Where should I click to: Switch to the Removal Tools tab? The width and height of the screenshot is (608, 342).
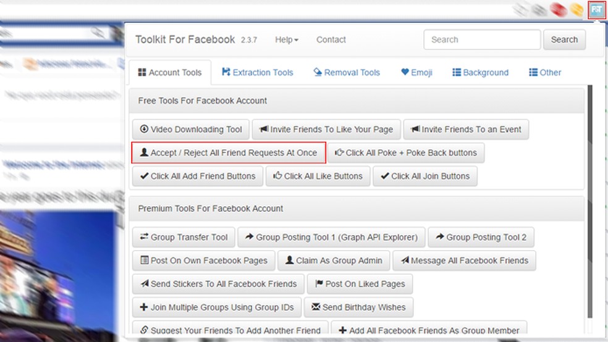[x=347, y=72]
